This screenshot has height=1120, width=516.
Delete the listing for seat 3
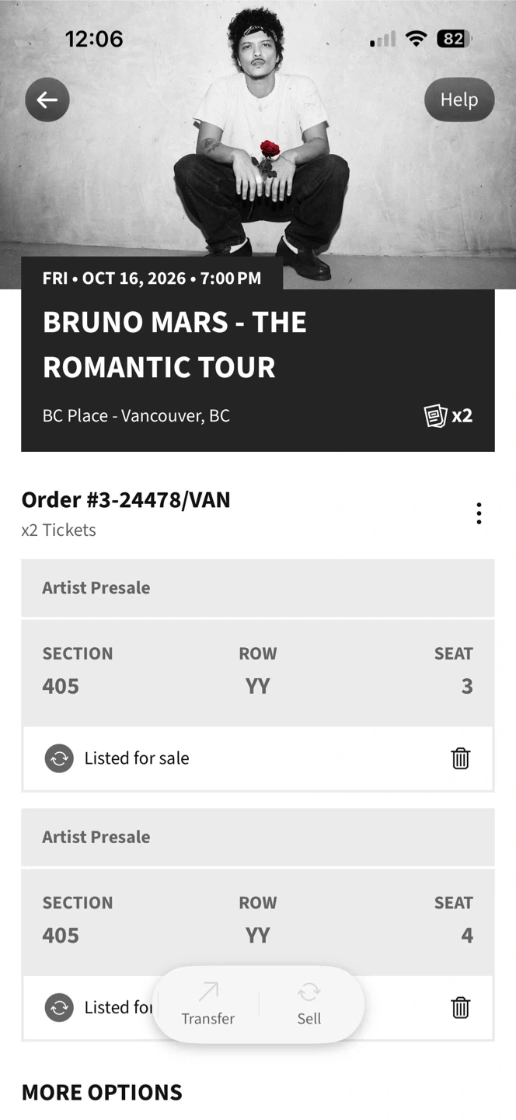pyautogui.click(x=461, y=758)
